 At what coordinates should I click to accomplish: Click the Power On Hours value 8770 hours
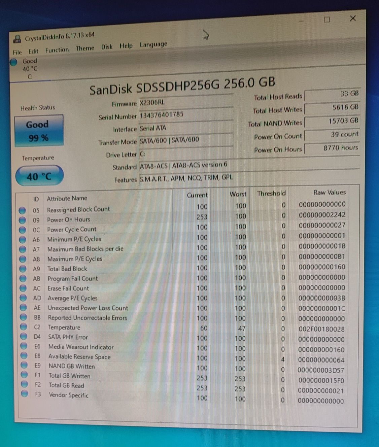pyautogui.click(x=332, y=148)
